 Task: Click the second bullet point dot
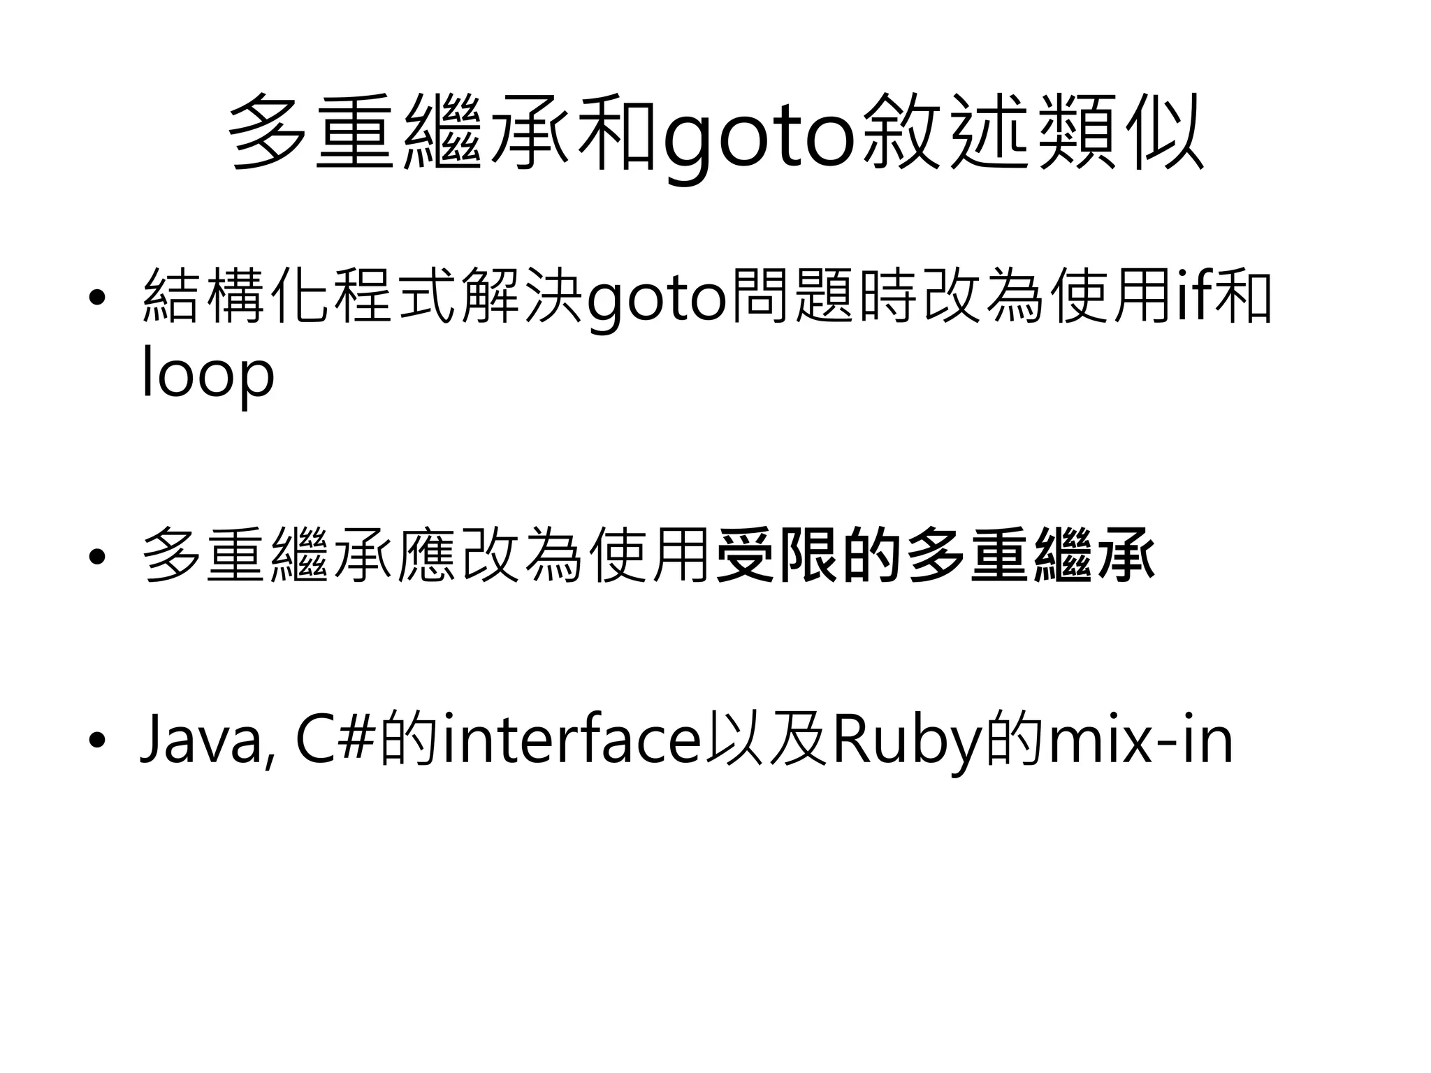coord(96,557)
